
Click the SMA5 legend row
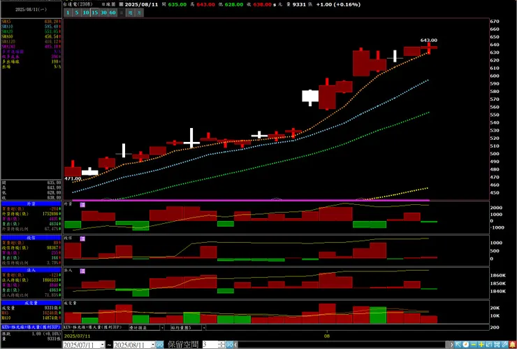(x=31, y=22)
